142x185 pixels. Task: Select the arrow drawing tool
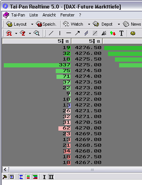[x=77, y=33]
